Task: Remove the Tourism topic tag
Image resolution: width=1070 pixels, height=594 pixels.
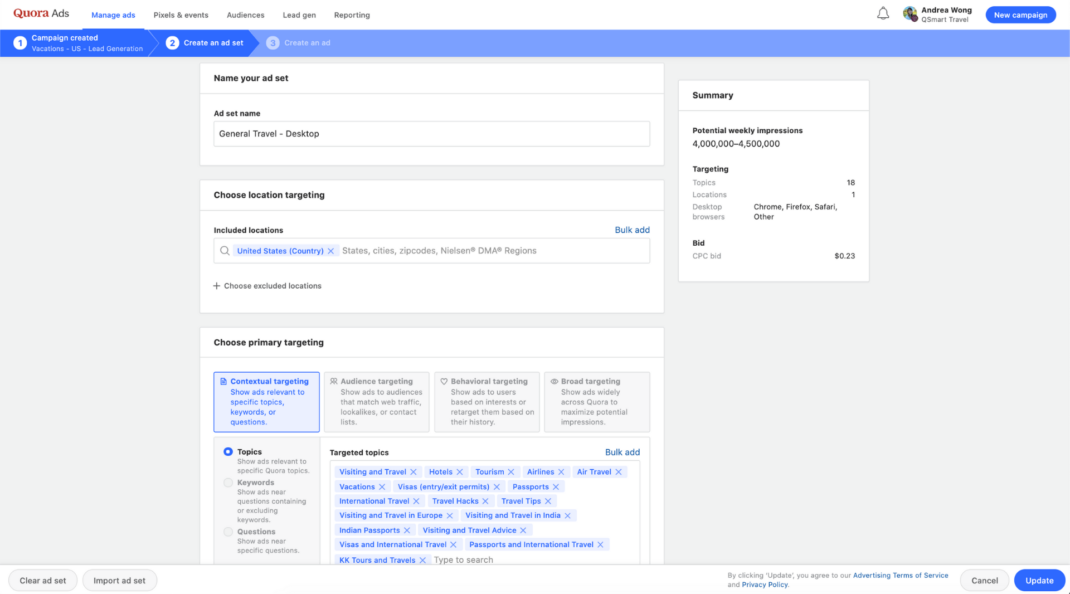Action: [511, 472]
